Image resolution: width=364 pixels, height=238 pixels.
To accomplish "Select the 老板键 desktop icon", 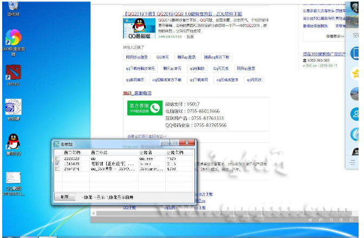I will (x=13, y=110).
